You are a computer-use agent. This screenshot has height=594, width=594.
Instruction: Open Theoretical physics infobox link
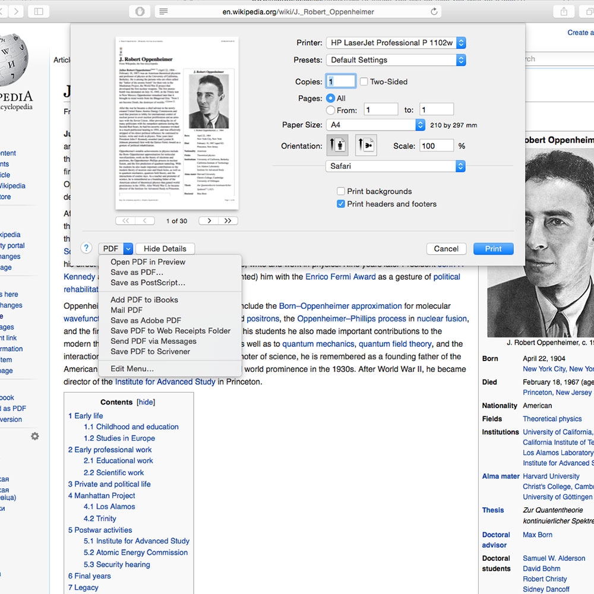552,419
